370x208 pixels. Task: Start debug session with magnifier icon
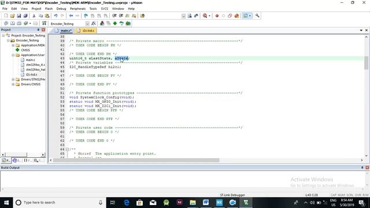coord(205,16)
